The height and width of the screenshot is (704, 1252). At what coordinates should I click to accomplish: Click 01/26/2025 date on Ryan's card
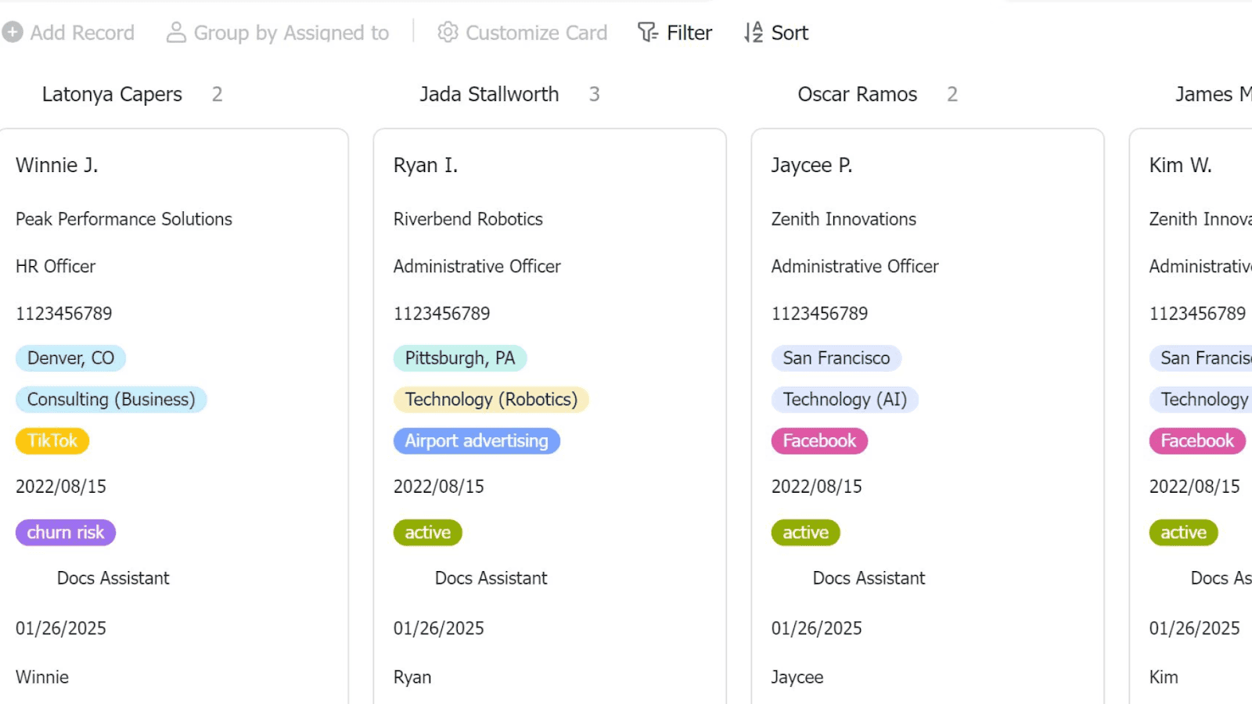pos(439,628)
